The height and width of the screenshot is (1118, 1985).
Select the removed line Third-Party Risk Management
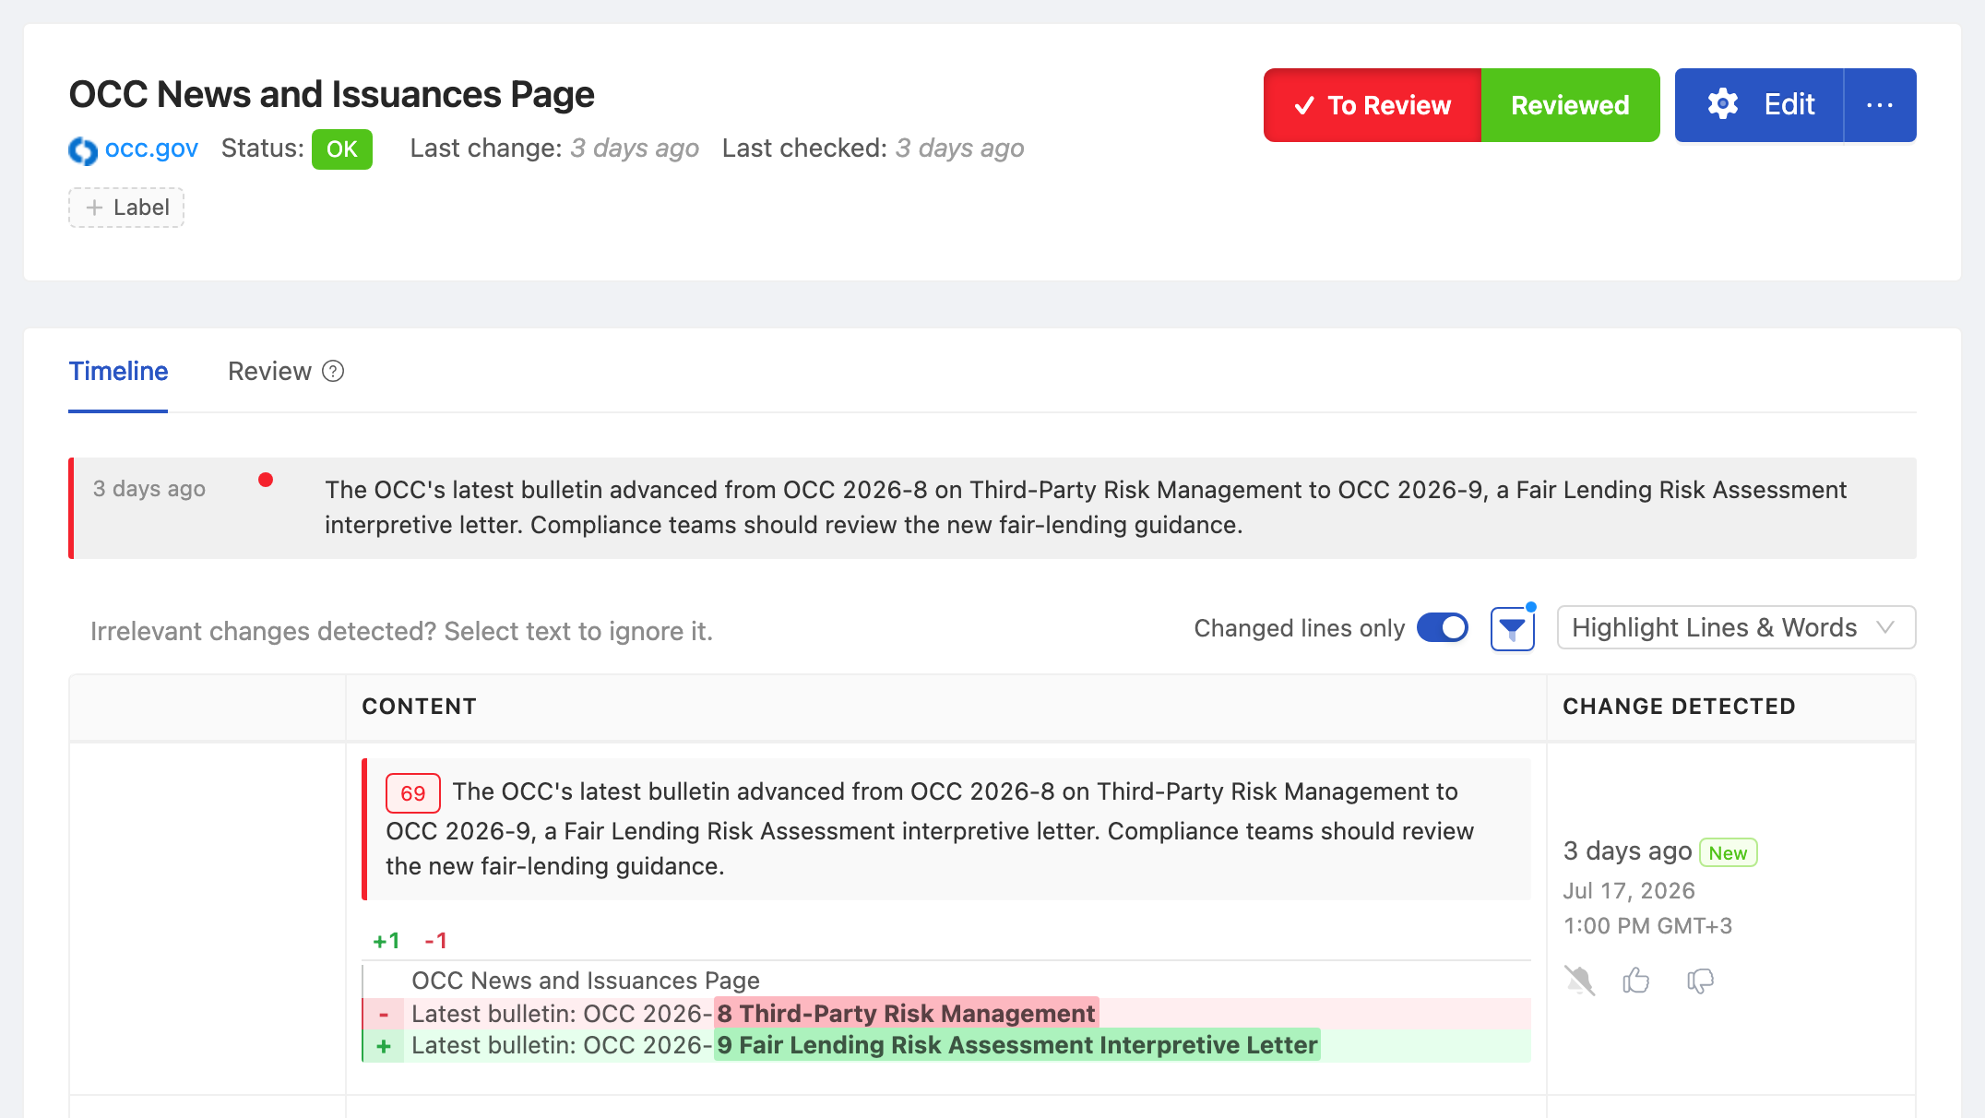coord(946,1014)
